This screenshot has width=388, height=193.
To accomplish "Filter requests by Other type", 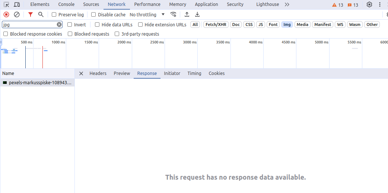I will (x=372, y=24).
